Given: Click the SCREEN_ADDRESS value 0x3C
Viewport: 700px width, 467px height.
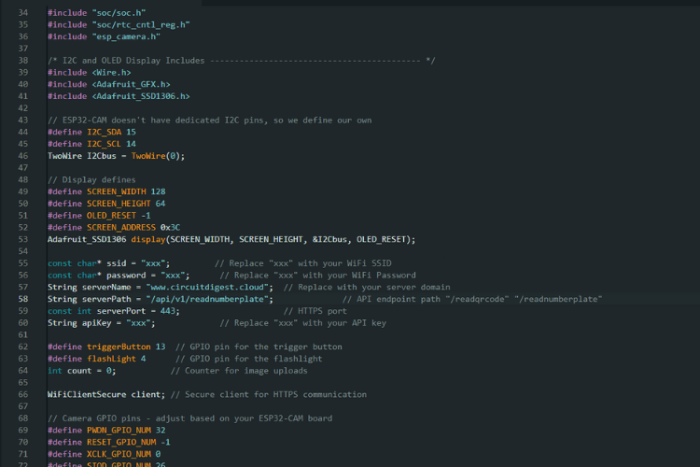Looking at the screenshot, I should [170, 228].
